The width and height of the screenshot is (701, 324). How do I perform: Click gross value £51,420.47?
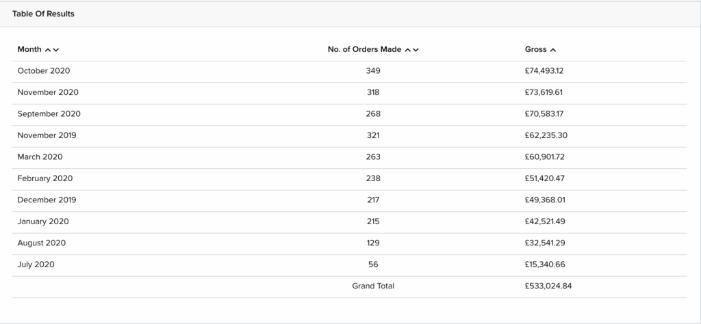pyautogui.click(x=545, y=178)
